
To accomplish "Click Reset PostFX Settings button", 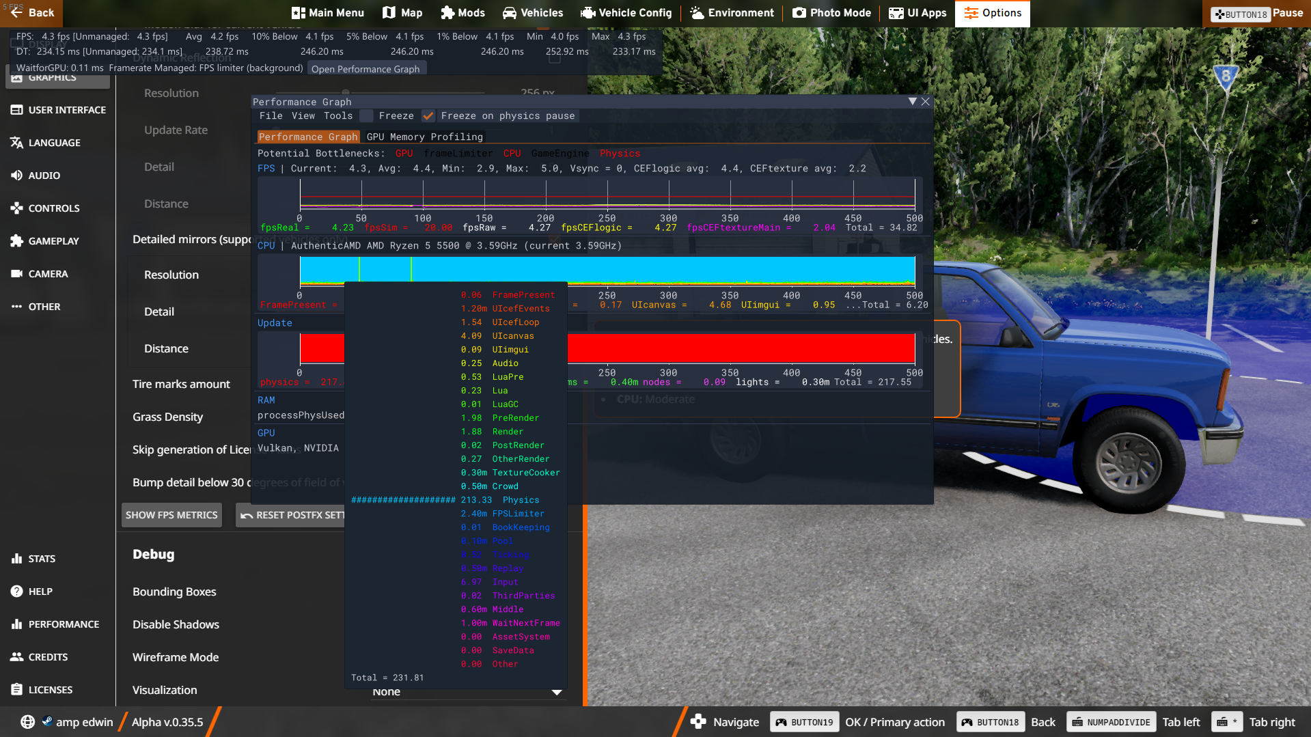I will tap(290, 515).
